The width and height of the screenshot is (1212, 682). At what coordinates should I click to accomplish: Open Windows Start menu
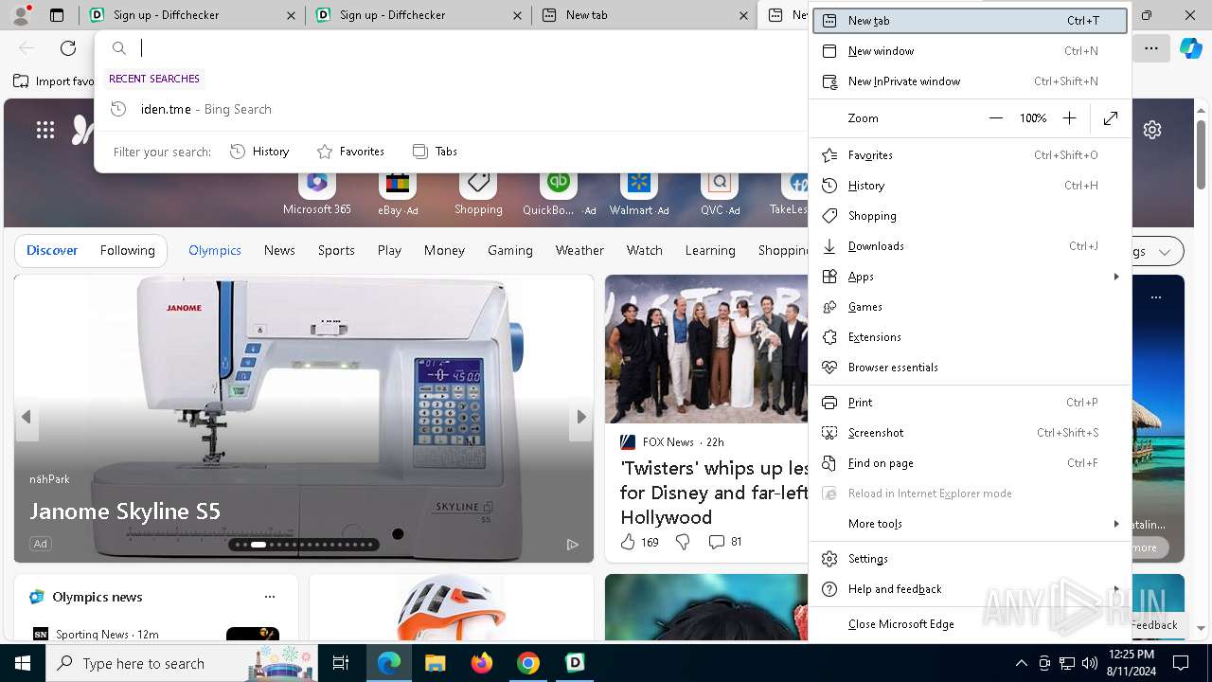(x=23, y=663)
